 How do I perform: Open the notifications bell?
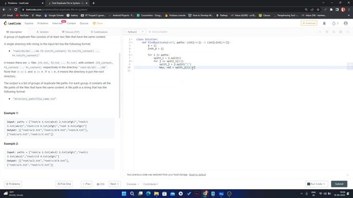click(324, 23)
